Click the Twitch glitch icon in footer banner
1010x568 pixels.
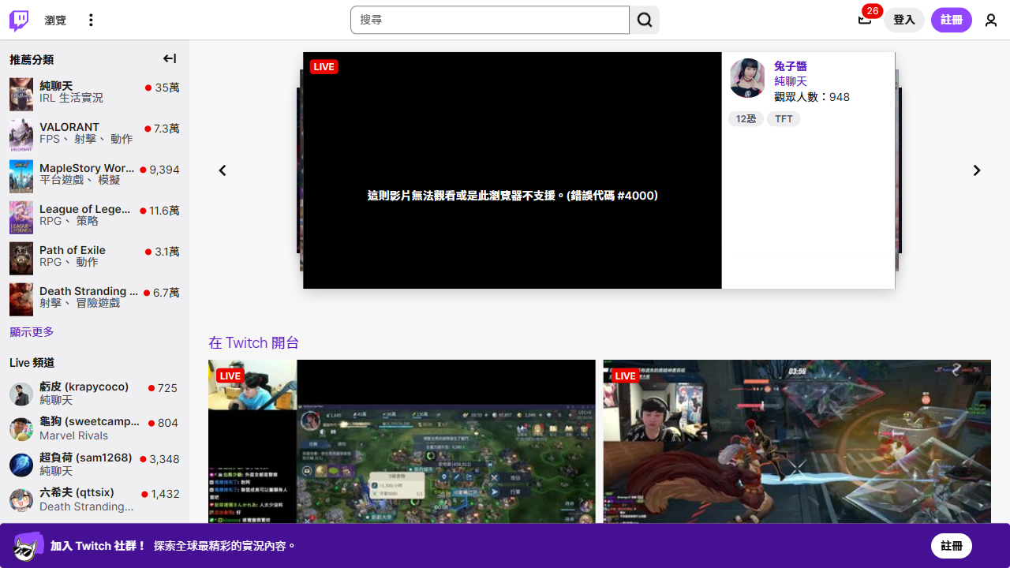pyautogui.click(x=26, y=545)
